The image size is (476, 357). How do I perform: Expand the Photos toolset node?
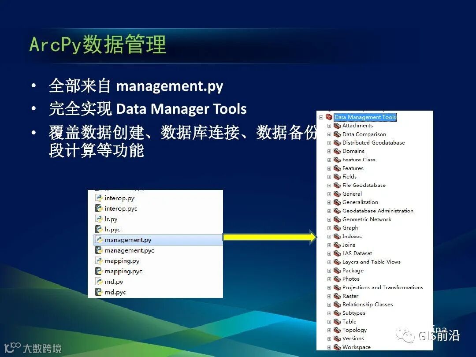(x=329, y=279)
